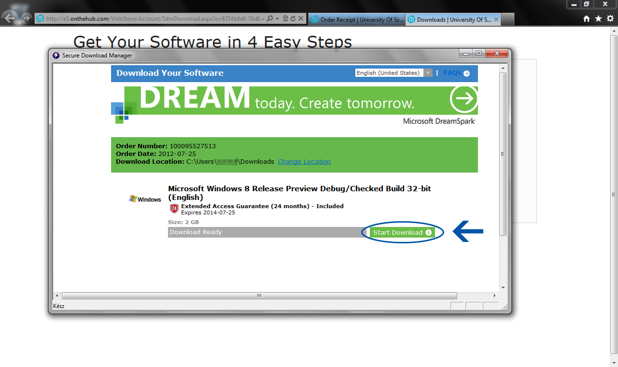Maximize the Secure Download Manager window
618x367 pixels.
pyautogui.click(x=479, y=54)
